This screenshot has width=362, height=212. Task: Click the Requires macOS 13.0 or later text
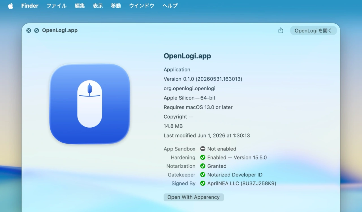(x=198, y=107)
